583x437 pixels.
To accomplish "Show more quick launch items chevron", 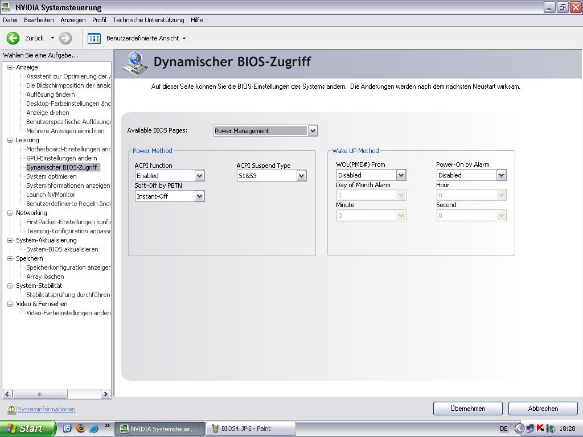I will pyautogui.click(x=108, y=426).
